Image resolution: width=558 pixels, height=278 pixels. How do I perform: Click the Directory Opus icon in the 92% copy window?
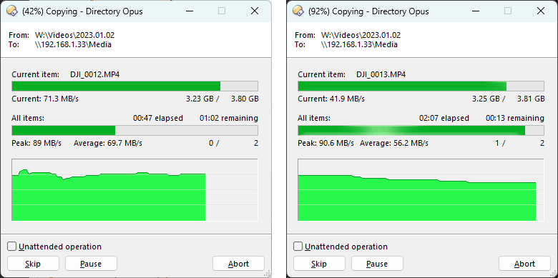coord(298,11)
